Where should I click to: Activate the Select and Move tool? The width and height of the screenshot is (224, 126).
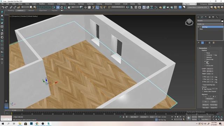tap(58, 7)
